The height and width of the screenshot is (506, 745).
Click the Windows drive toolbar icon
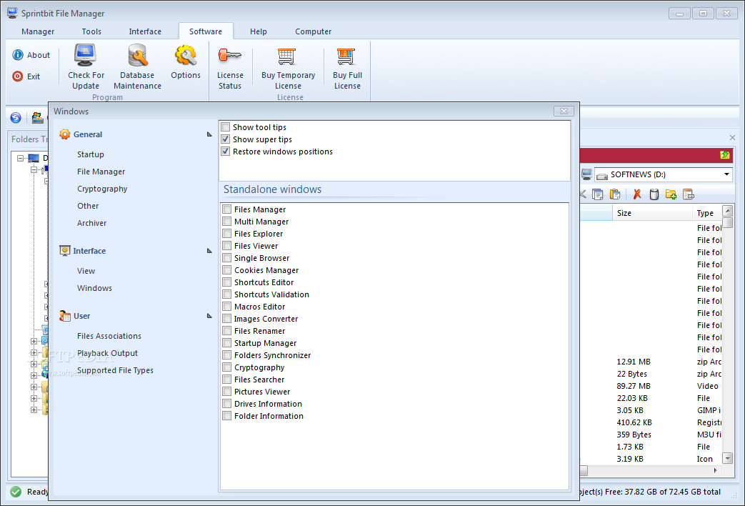[x=38, y=117]
